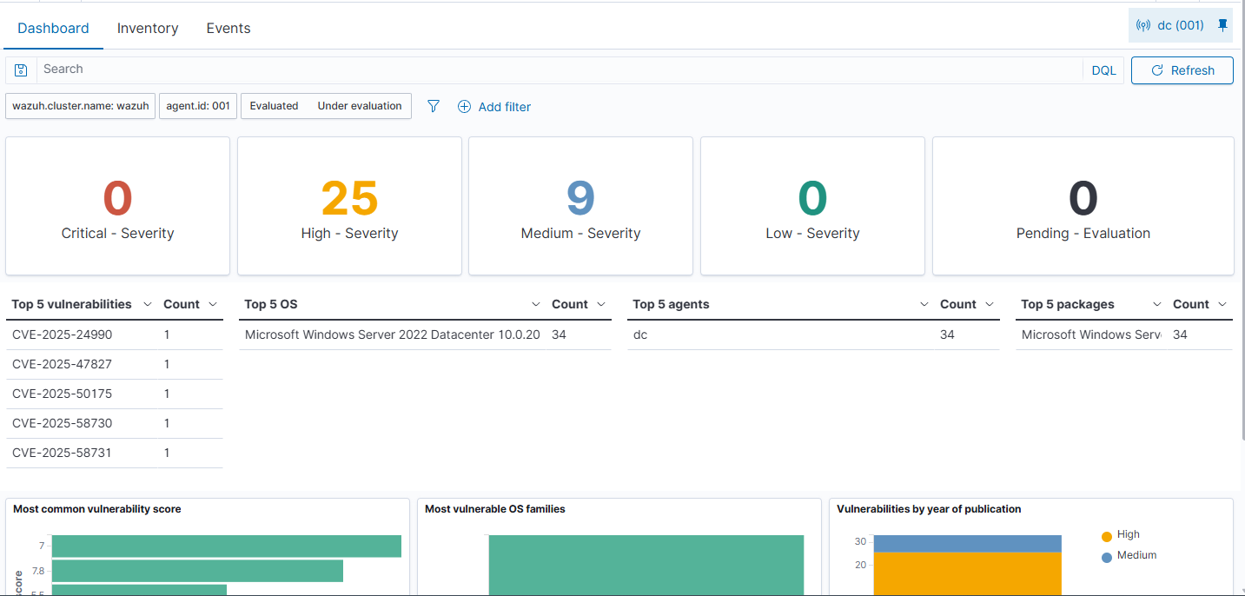Switch query language via DQL button
Screen dimensions: 1245x596
[1103, 70]
